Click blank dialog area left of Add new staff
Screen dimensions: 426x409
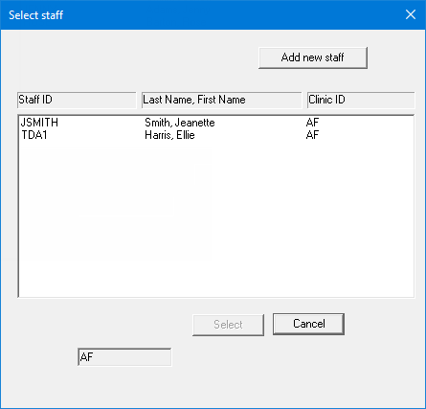[134, 57]
